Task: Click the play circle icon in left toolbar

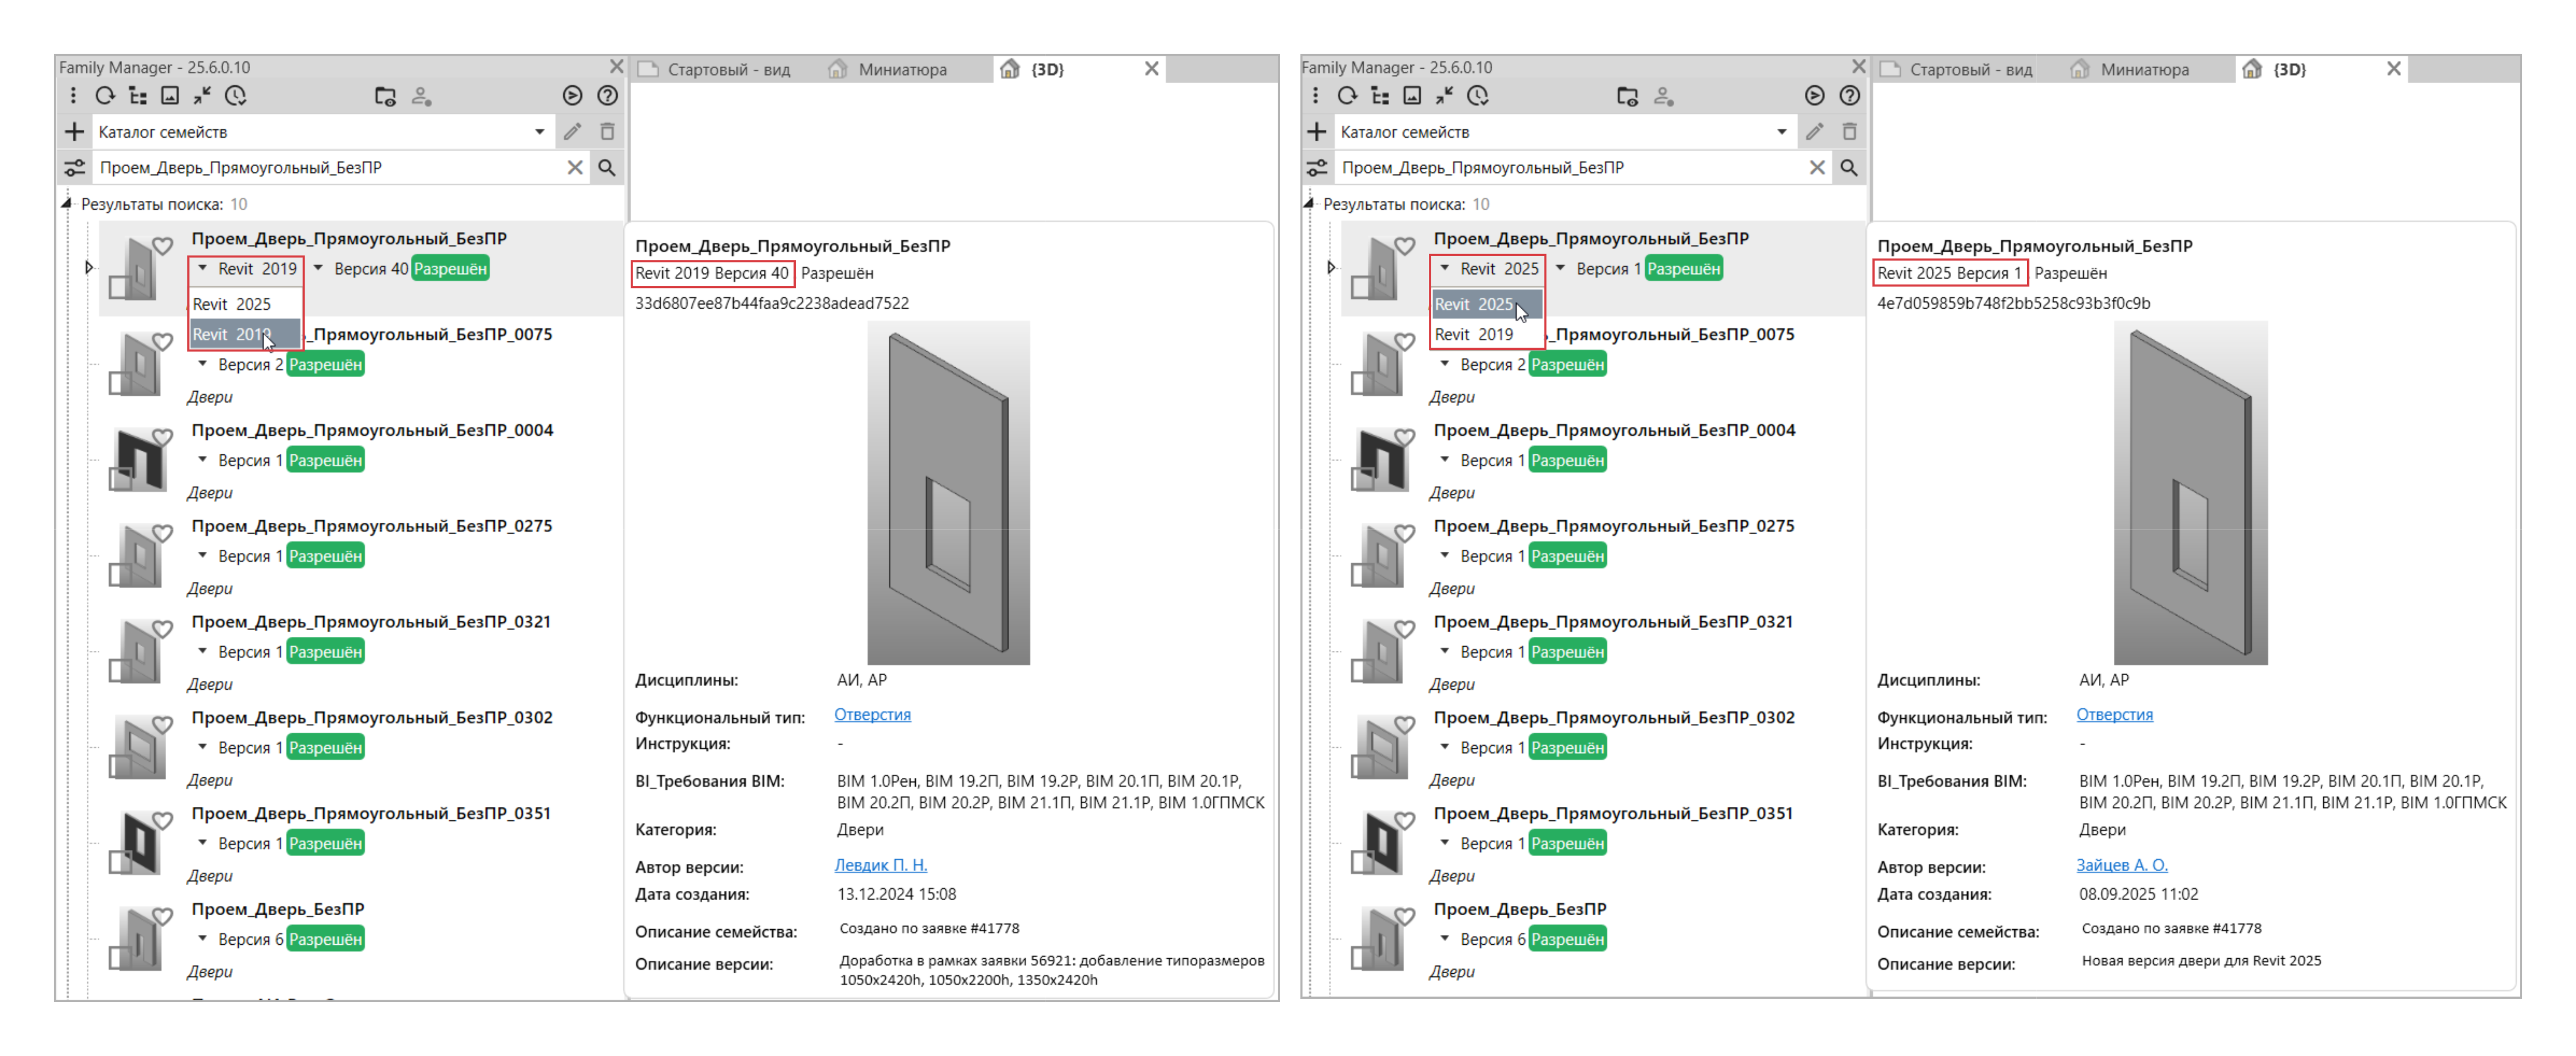Action: 572,96
